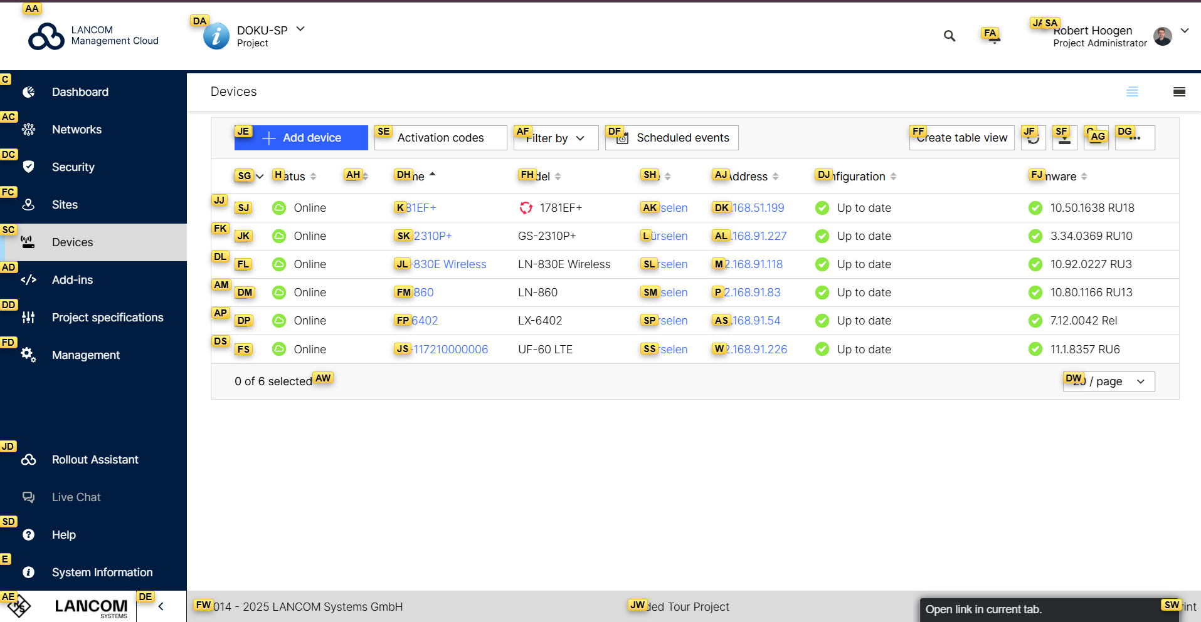The height and width of the screenshot is (622, 1201).
Task: Click the refresh table icon button
Action: tap(1033, 138)
